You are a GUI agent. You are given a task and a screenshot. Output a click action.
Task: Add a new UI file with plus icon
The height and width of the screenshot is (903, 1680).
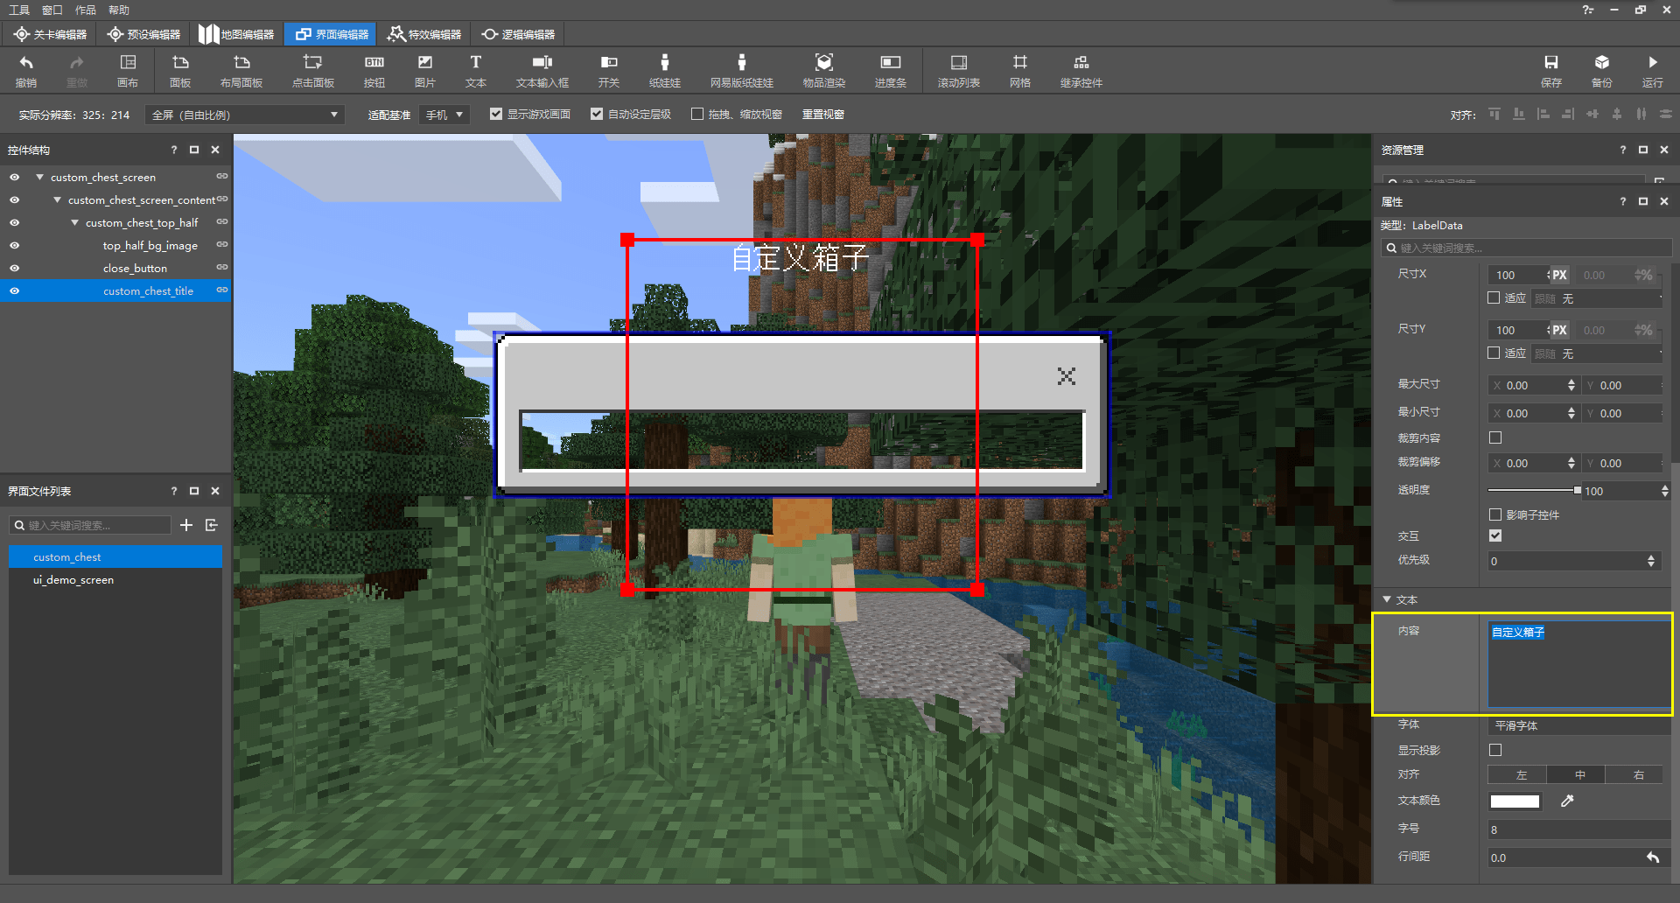[x=186, y=525]
